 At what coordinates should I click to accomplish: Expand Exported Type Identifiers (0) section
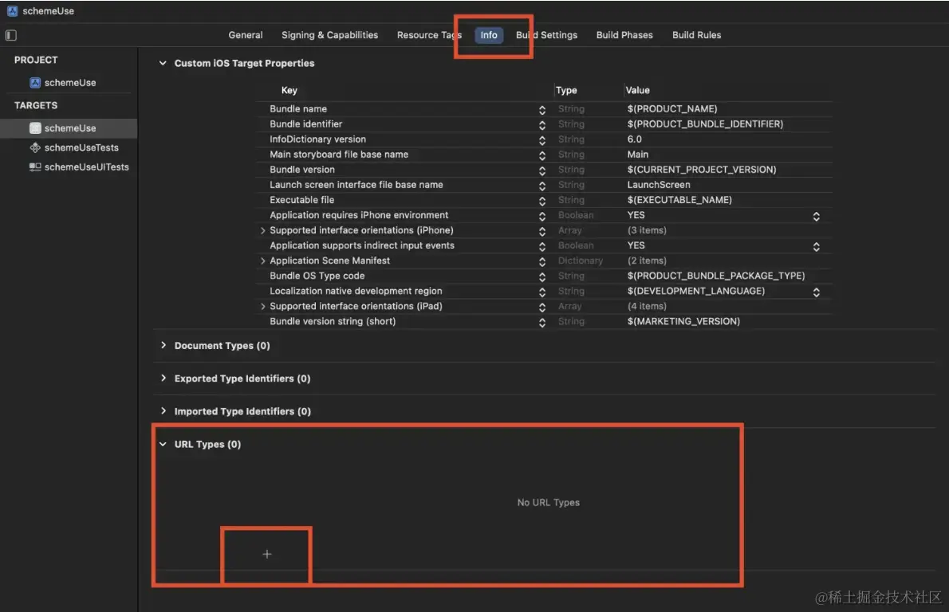(x=163, y=378)
